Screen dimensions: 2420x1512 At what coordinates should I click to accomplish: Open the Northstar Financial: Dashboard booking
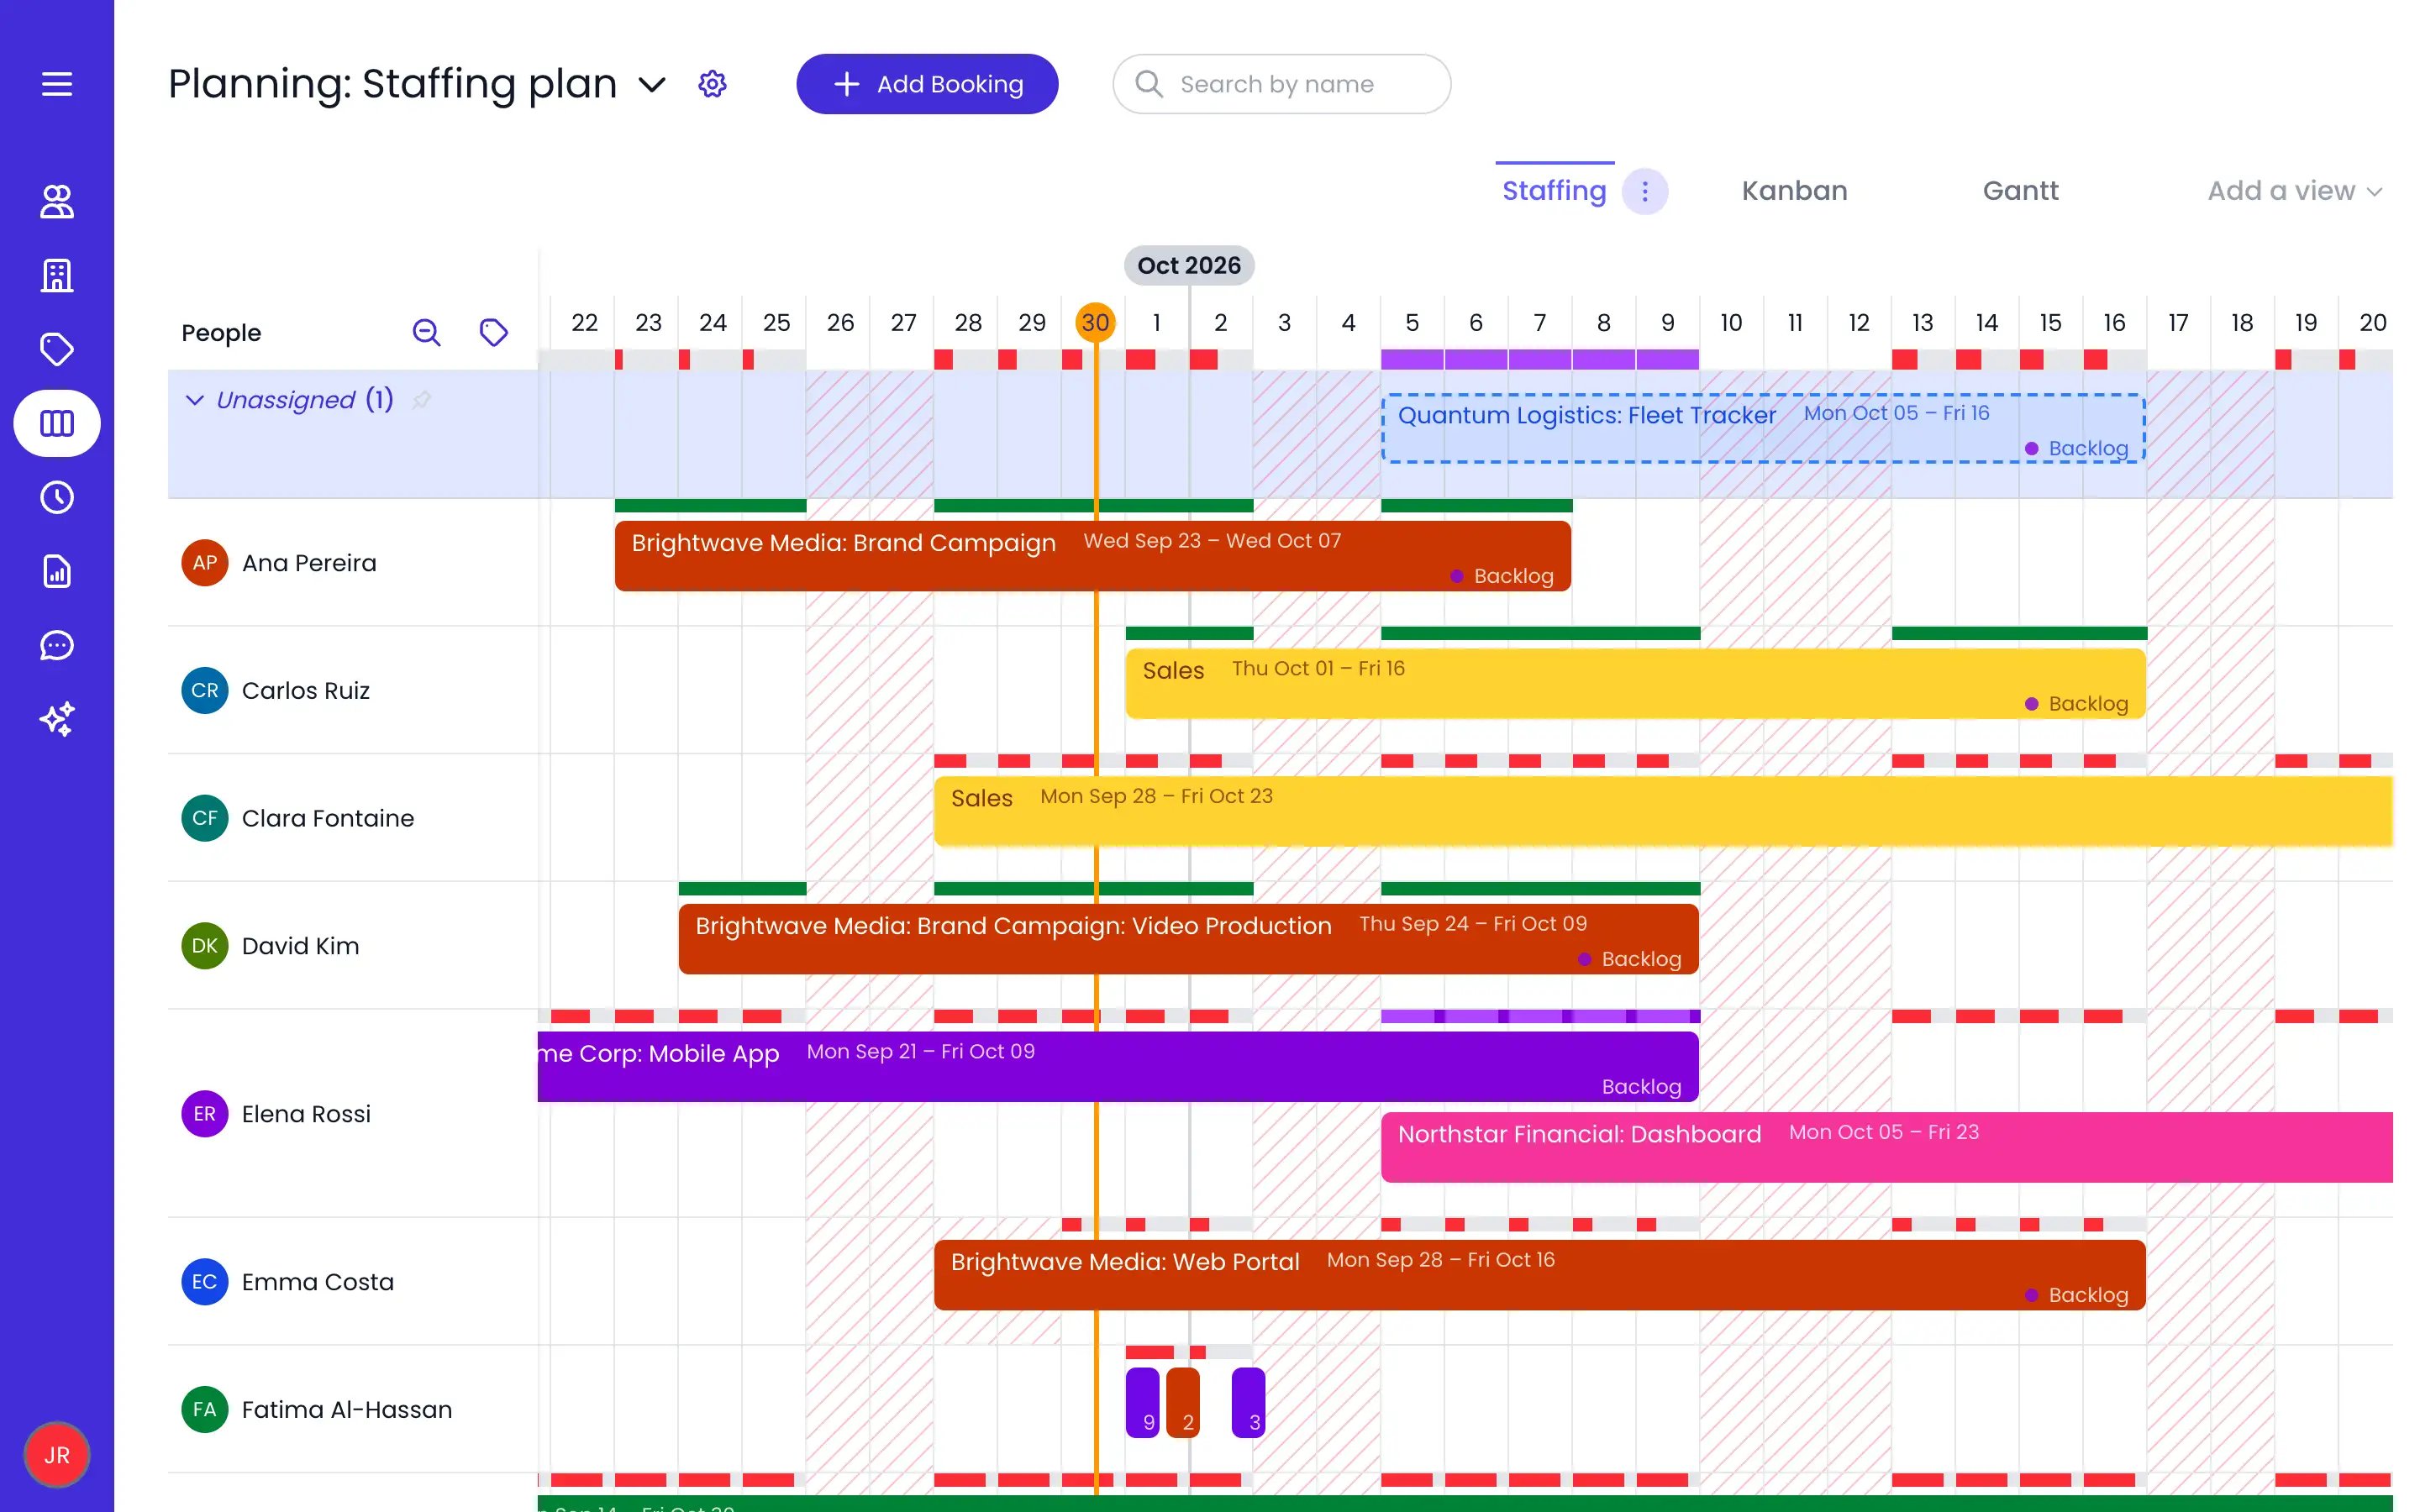[1887, 1147]
